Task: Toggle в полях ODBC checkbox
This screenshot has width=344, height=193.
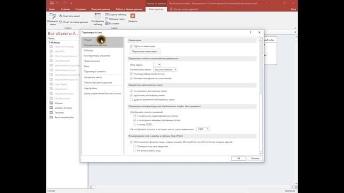Action: pyautogui.click(x=135, y=124)
